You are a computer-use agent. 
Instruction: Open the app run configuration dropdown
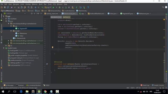[x=48, y=8]
